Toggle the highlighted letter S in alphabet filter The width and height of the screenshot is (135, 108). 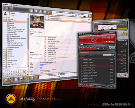[x=24, y=72]
